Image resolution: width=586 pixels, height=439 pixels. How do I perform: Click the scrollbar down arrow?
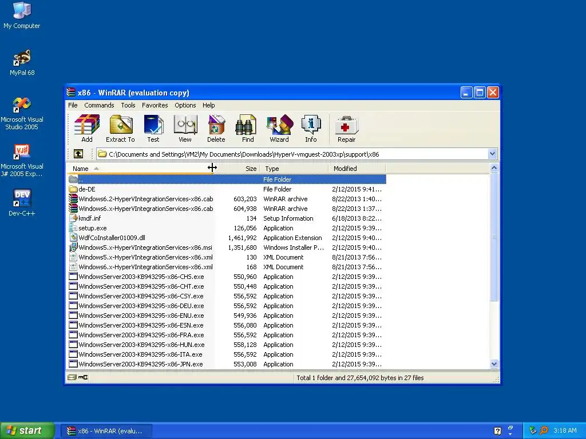[x=494, y=364]
